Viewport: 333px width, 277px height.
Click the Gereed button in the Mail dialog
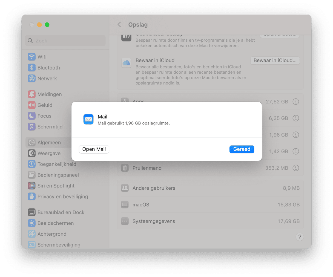point(242,149)
